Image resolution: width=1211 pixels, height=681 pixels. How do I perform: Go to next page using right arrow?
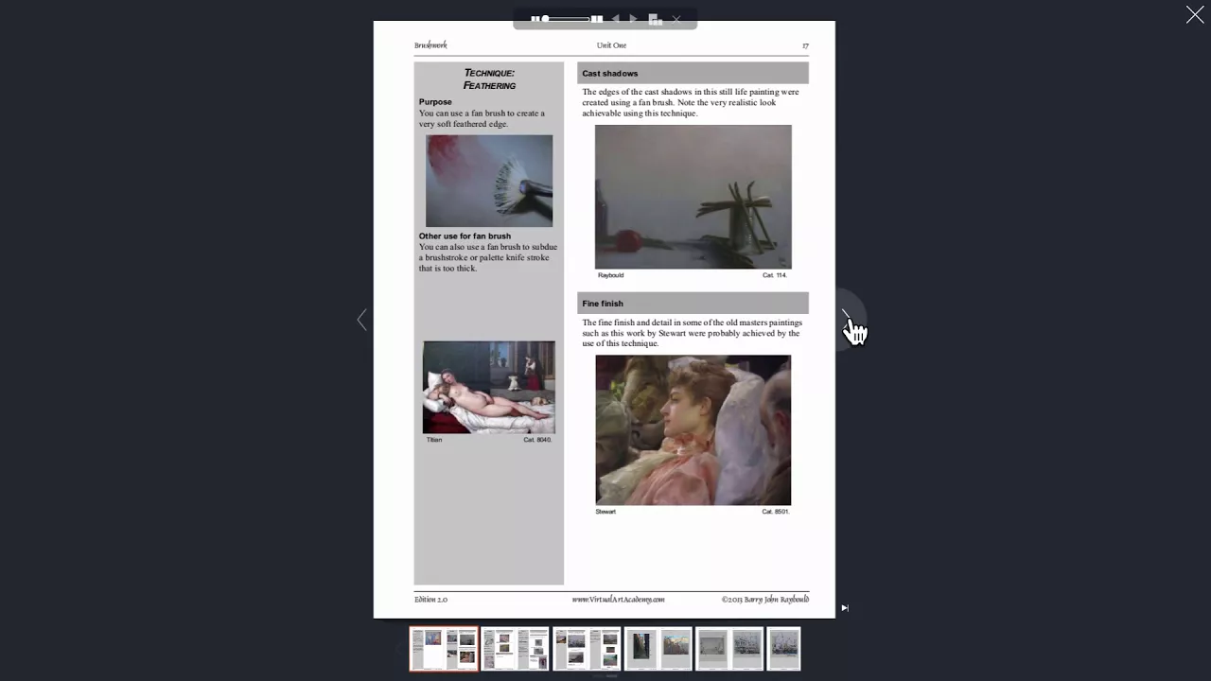[x=846, y=319]
